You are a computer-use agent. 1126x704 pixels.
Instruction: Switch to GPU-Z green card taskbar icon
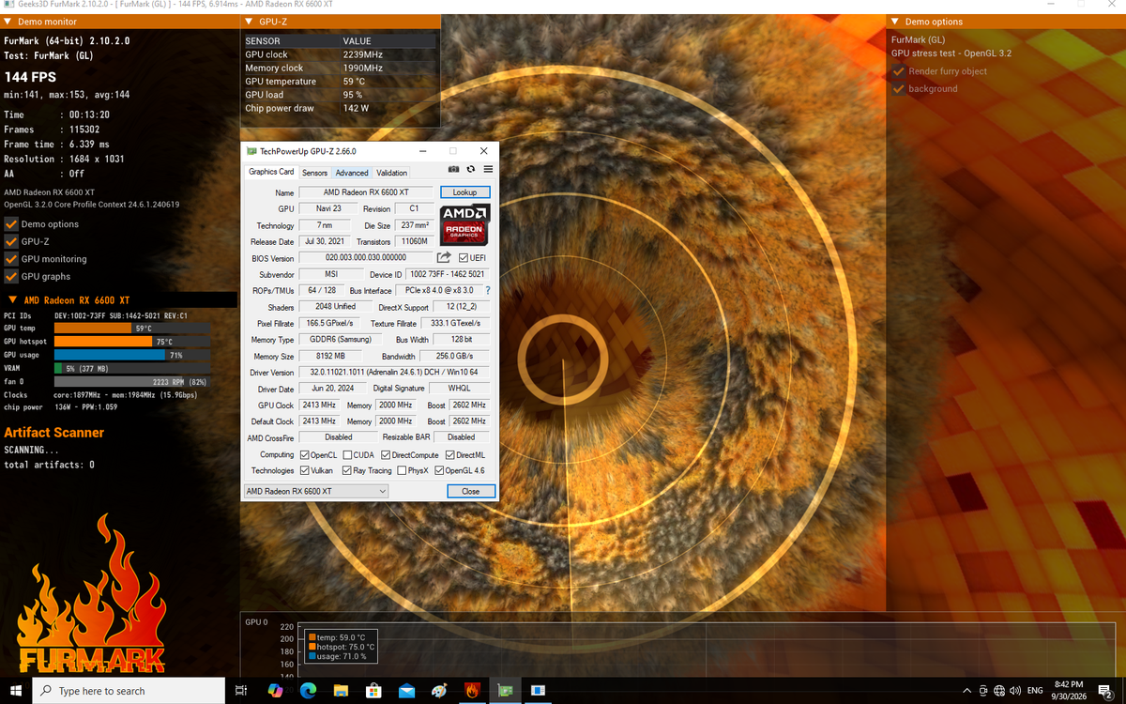click(505, 691)
